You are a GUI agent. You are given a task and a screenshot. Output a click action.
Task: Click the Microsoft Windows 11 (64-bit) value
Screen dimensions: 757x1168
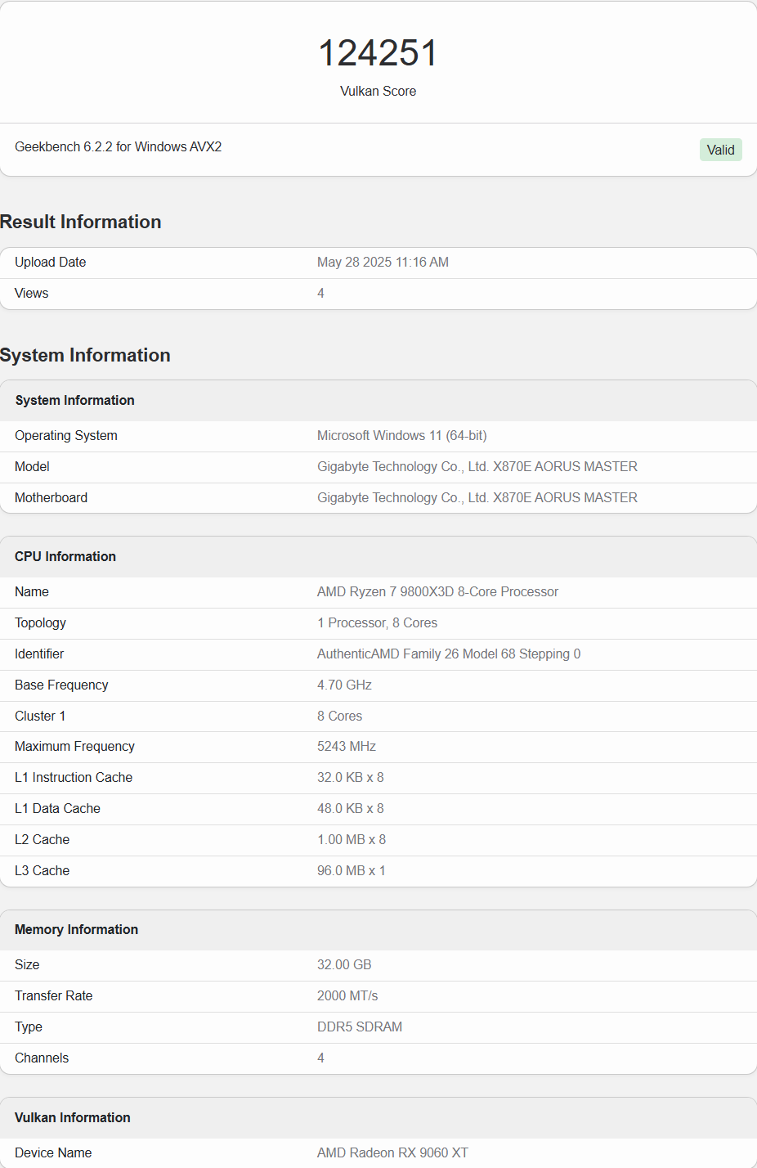click(x=401, y=436)
